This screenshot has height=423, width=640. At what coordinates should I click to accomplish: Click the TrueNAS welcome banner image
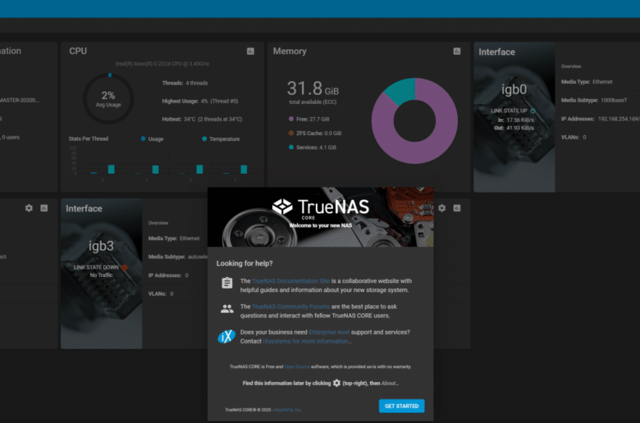coord(320,217)
